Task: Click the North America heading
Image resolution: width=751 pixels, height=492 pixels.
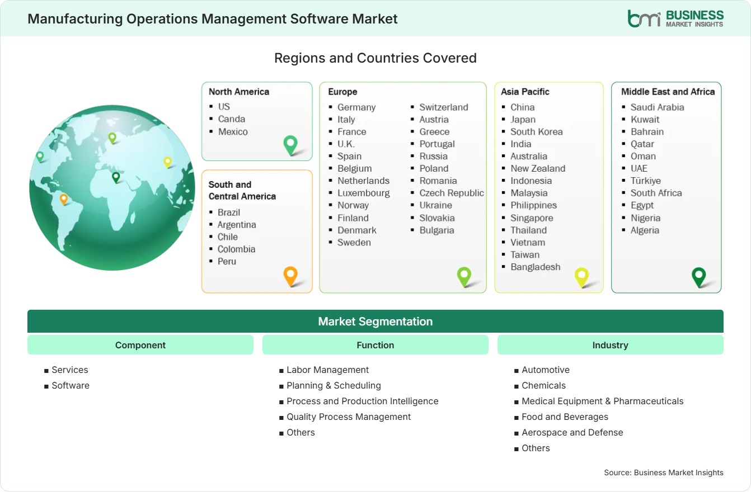Action: tap(239, 92)
